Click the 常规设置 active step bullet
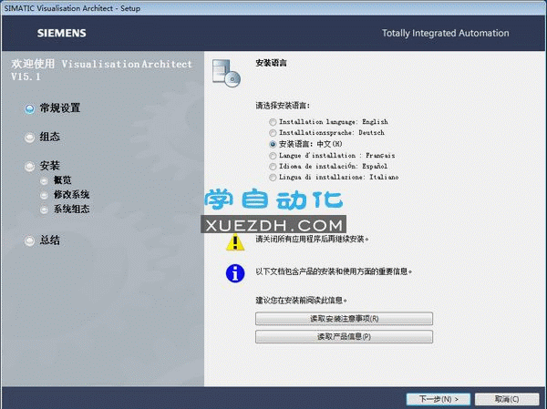 pyautogui.click(x=30, y=108)
